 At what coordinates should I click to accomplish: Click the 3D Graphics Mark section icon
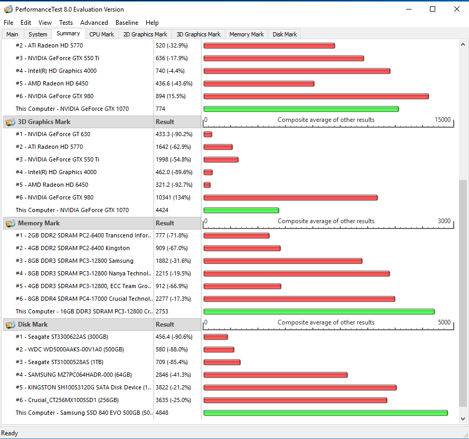[x=10, y=122]
